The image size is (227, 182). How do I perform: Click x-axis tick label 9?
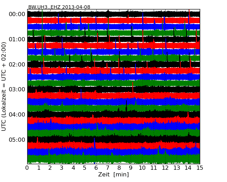(131, 168)
